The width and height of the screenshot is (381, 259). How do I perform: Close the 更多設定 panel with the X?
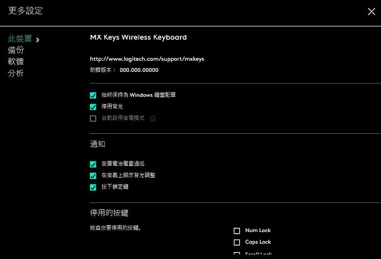point(371,12)
